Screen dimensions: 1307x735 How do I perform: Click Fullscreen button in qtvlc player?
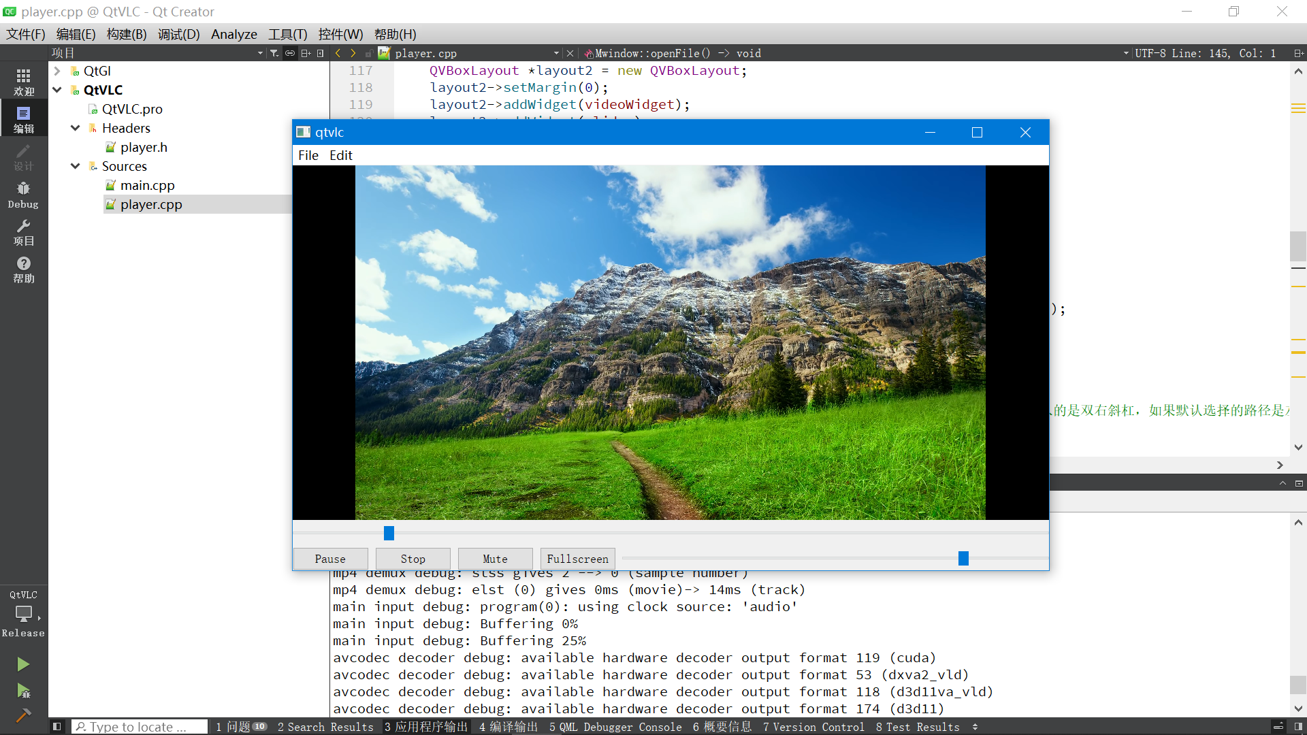[577, 558]
